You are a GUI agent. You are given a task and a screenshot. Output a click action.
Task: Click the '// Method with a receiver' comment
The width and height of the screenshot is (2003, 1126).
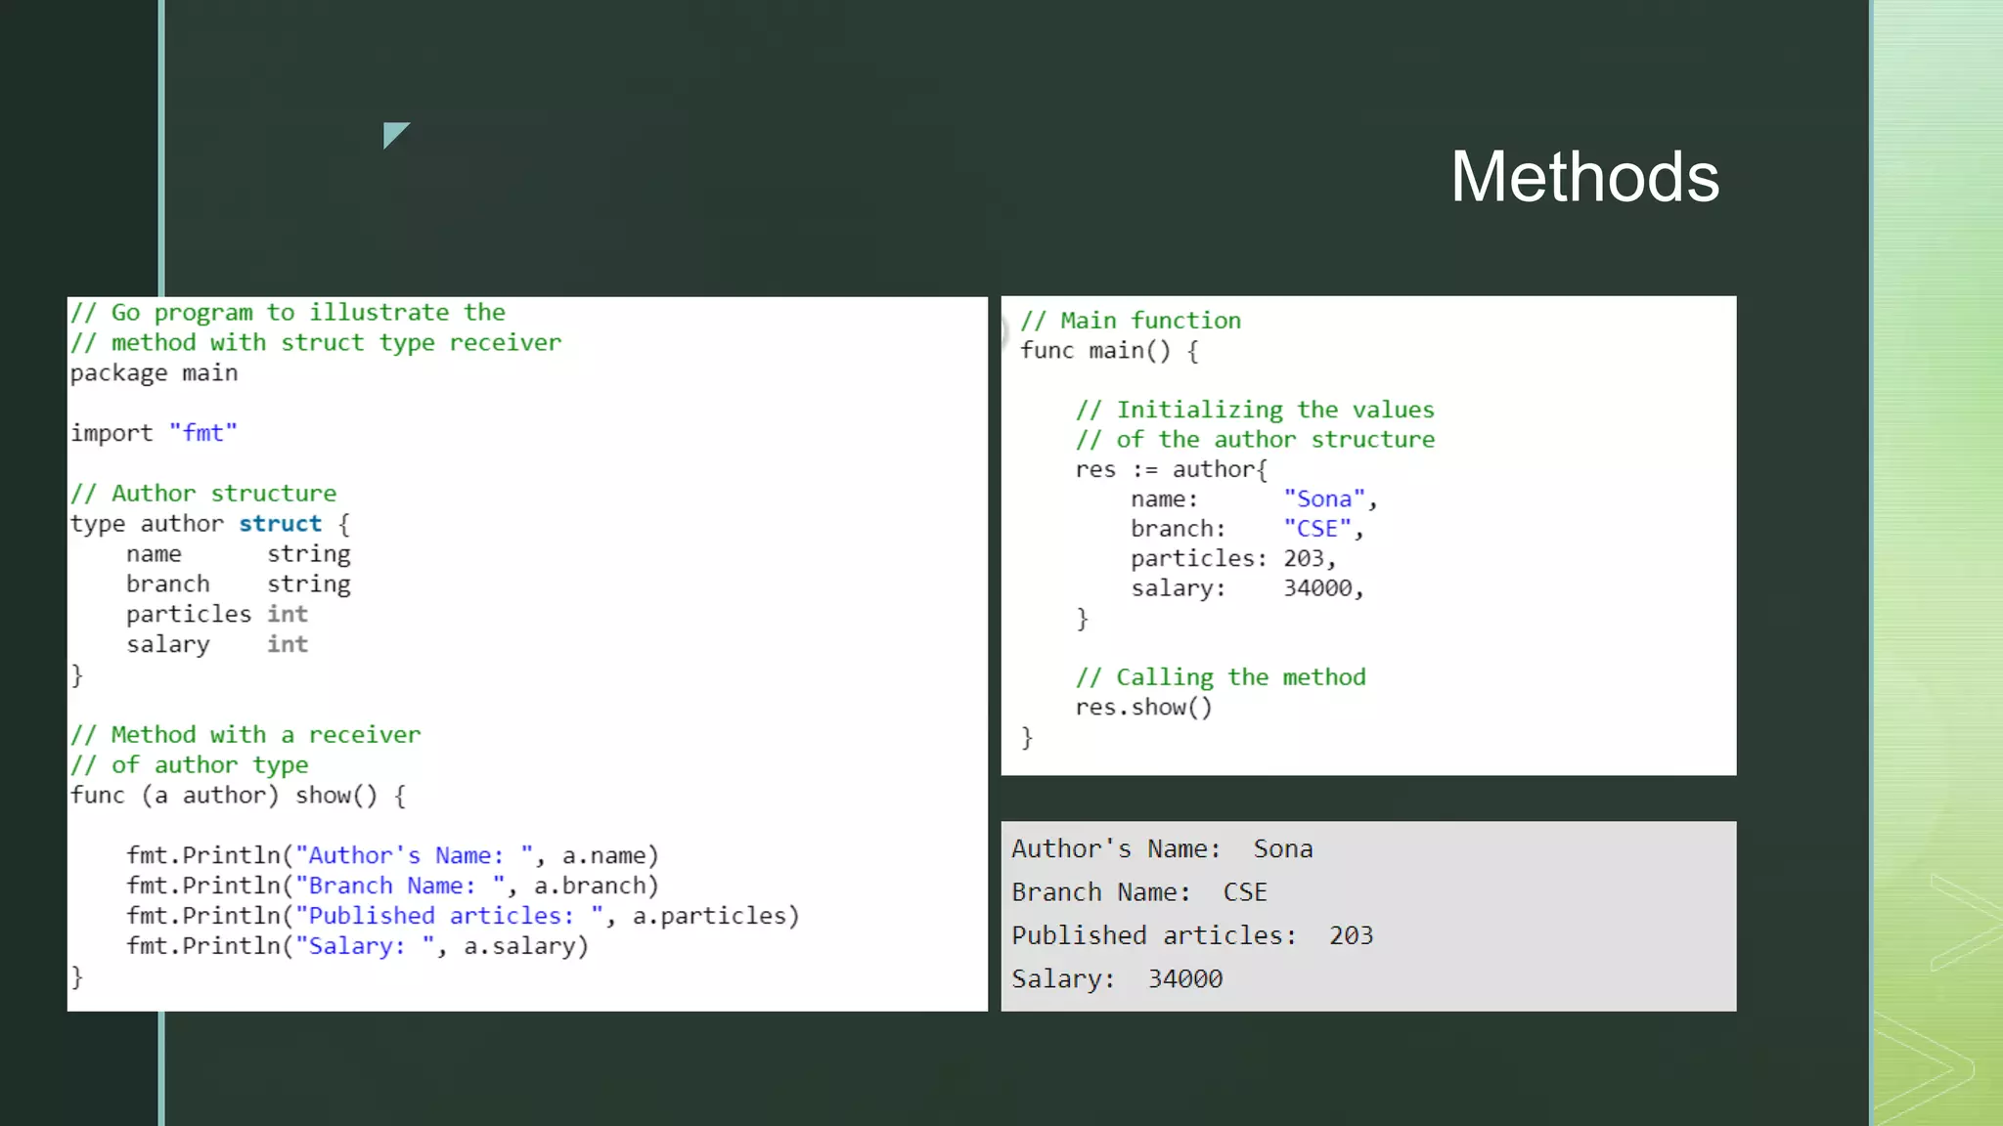point(245,735)
